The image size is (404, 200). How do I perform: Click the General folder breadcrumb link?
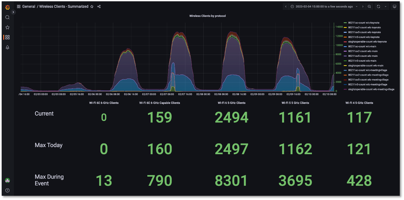[29, 6]
